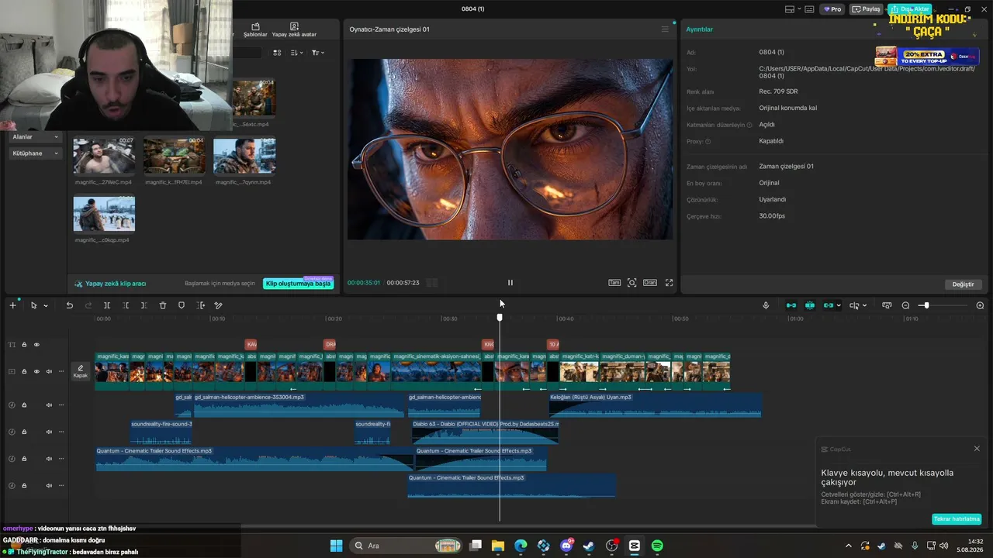The width and height of the screenshot is (993, 558).
Task: Click the Değiştir button
Action: point(963,284)
